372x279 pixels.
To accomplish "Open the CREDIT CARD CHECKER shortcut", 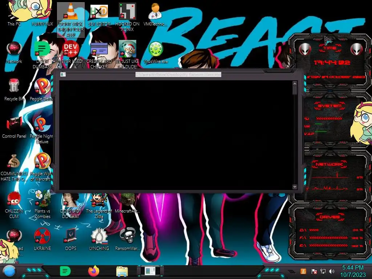I will coord(99,55).
